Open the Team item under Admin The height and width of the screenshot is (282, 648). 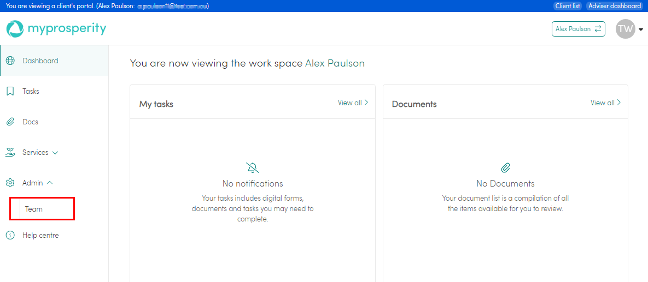[x=34, y=209]
